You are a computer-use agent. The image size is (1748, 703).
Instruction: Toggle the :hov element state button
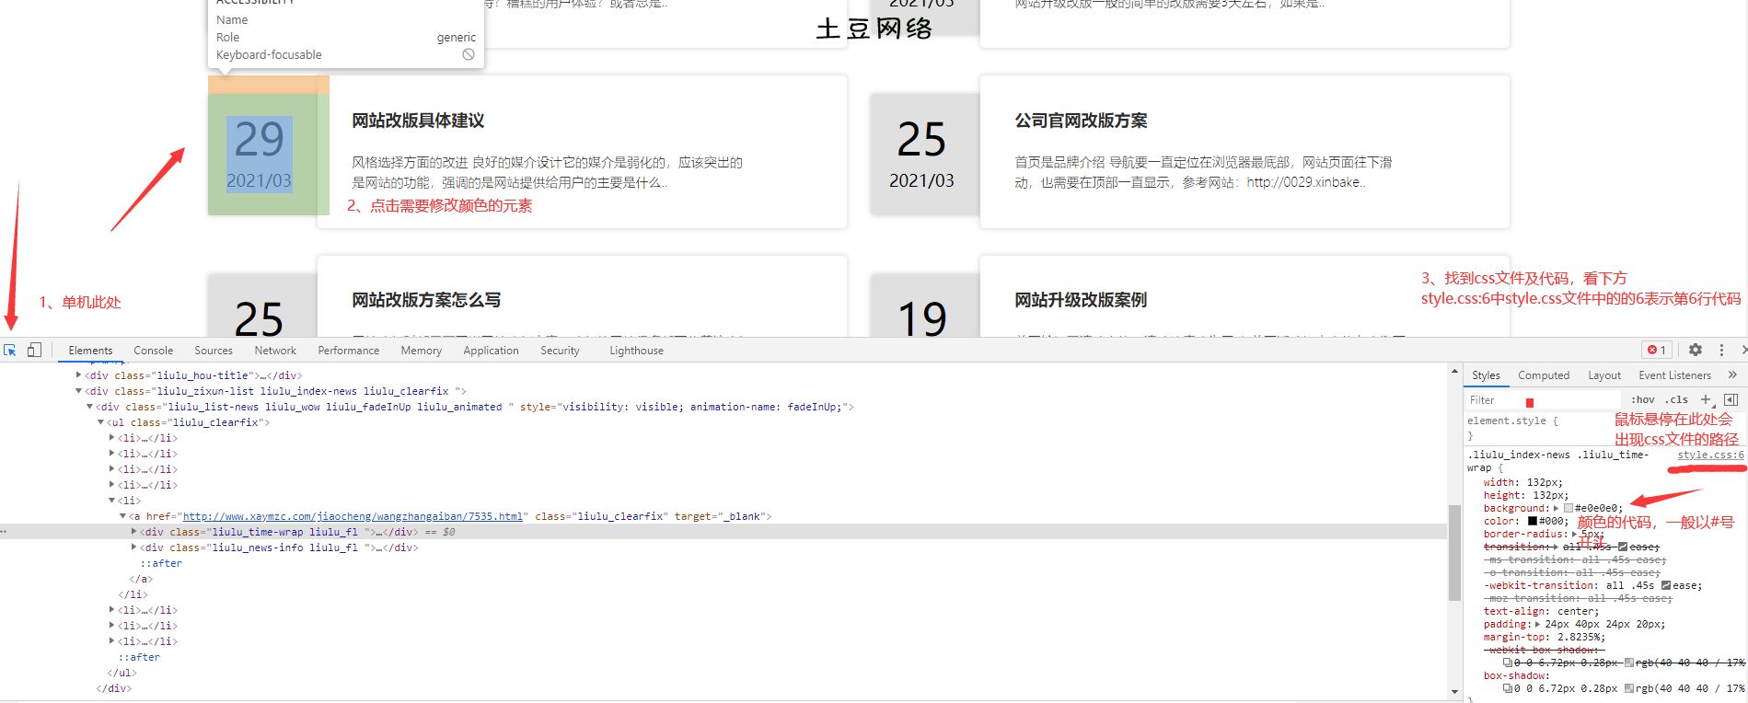(x=1643, y=399)
